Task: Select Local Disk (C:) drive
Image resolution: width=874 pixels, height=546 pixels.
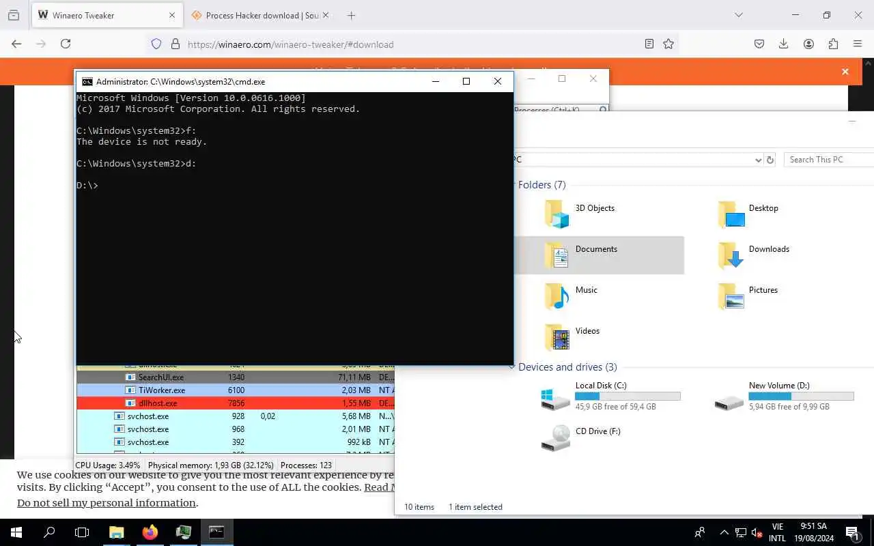Action: 610,396
